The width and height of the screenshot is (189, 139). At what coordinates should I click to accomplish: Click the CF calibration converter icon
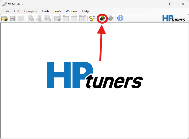(x=92, y=18)
